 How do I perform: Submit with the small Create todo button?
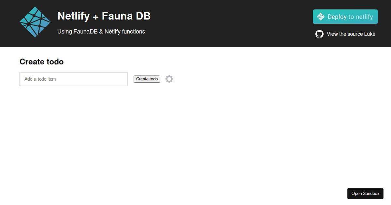pyautogui.click(x=147, y=79)
